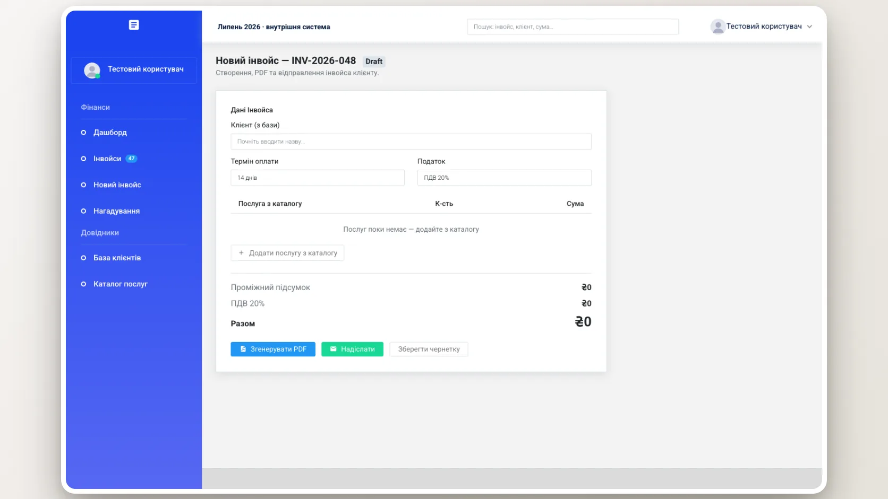The width and height of the screenshot is (888, 499).
Task: Click the Згенерувати PDF button
Action: coord(273,349)
